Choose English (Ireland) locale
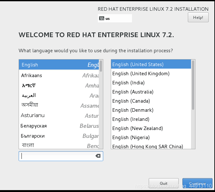This screenshot has width=215, height=192. tap(151, 119)
